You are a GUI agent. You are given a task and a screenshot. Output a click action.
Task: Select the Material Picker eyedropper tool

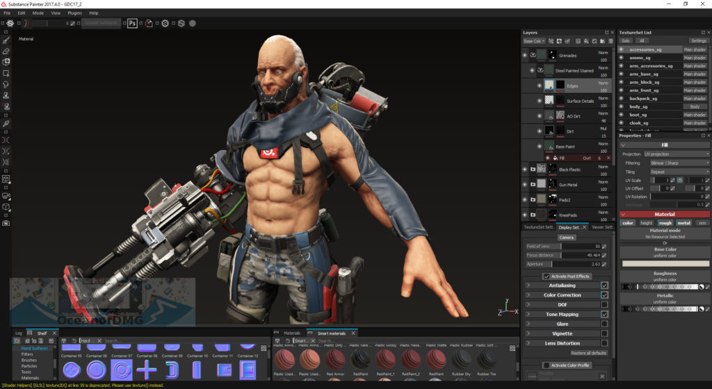coord(6,123)
